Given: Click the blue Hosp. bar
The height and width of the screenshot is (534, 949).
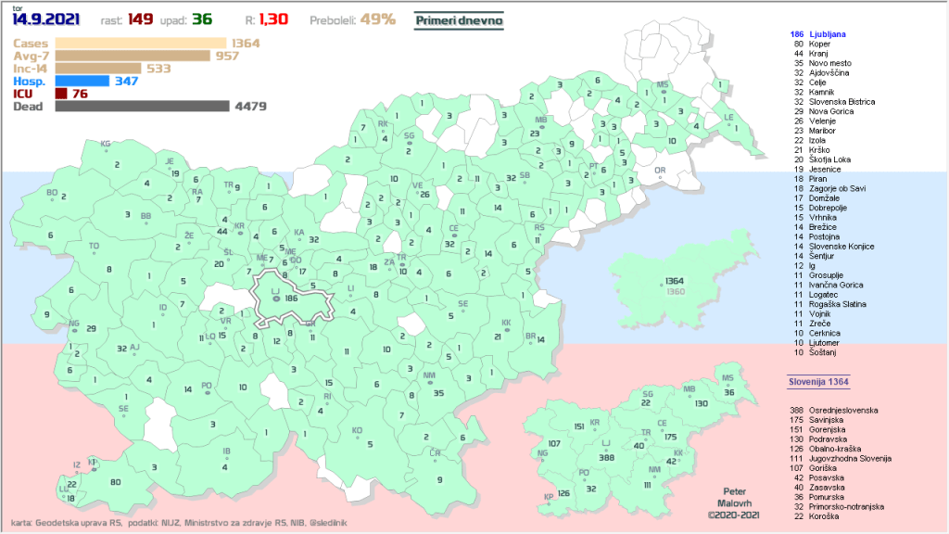Looking at the screenshot, I should click(x=82, y=82).
